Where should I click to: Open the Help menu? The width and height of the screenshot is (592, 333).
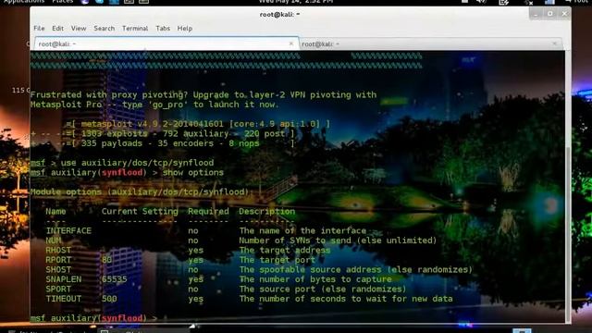tap(185, 29)
